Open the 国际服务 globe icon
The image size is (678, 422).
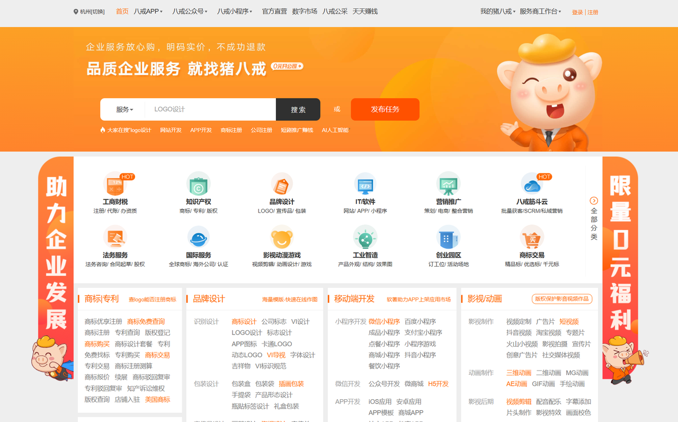click(x=199, y=238)
